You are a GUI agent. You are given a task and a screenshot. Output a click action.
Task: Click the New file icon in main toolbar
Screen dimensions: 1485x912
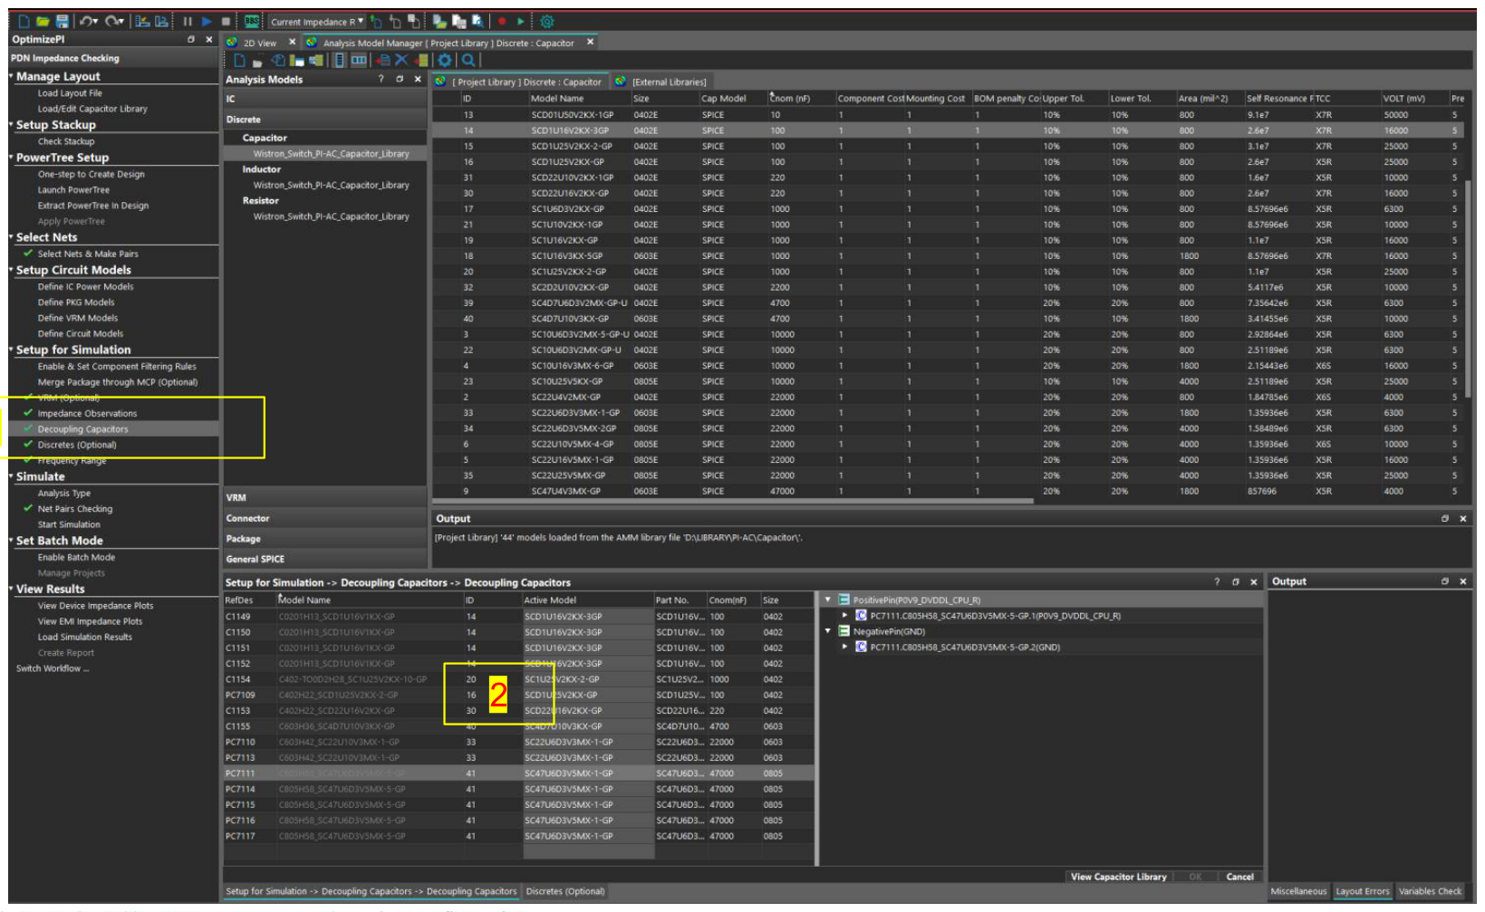pos(24,21)
